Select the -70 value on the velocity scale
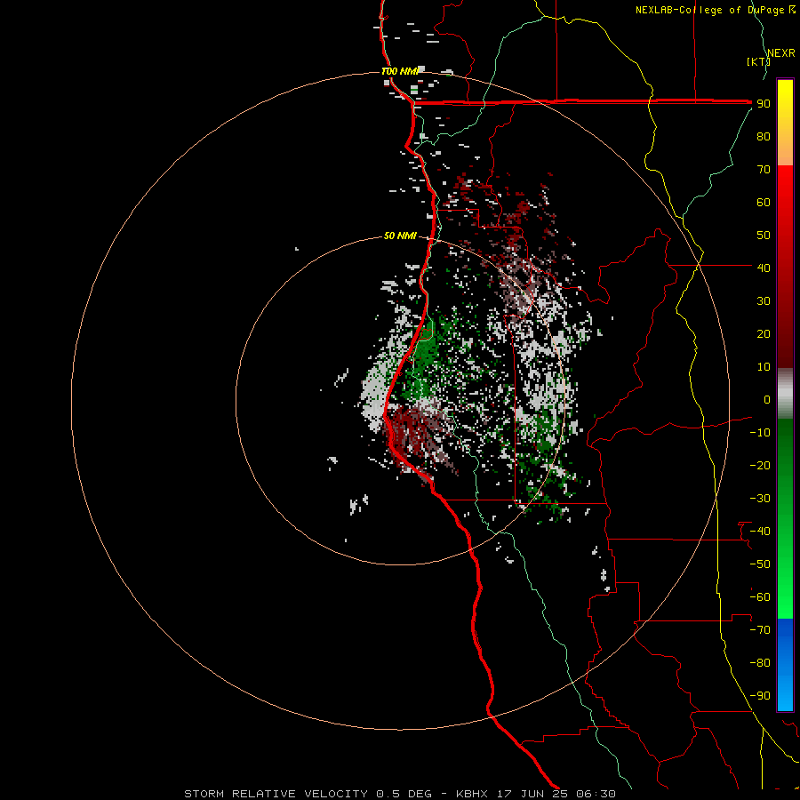Image resolution: width=800 pixels, height=800 pixels. pyautogui.click(x=760, y=630)
